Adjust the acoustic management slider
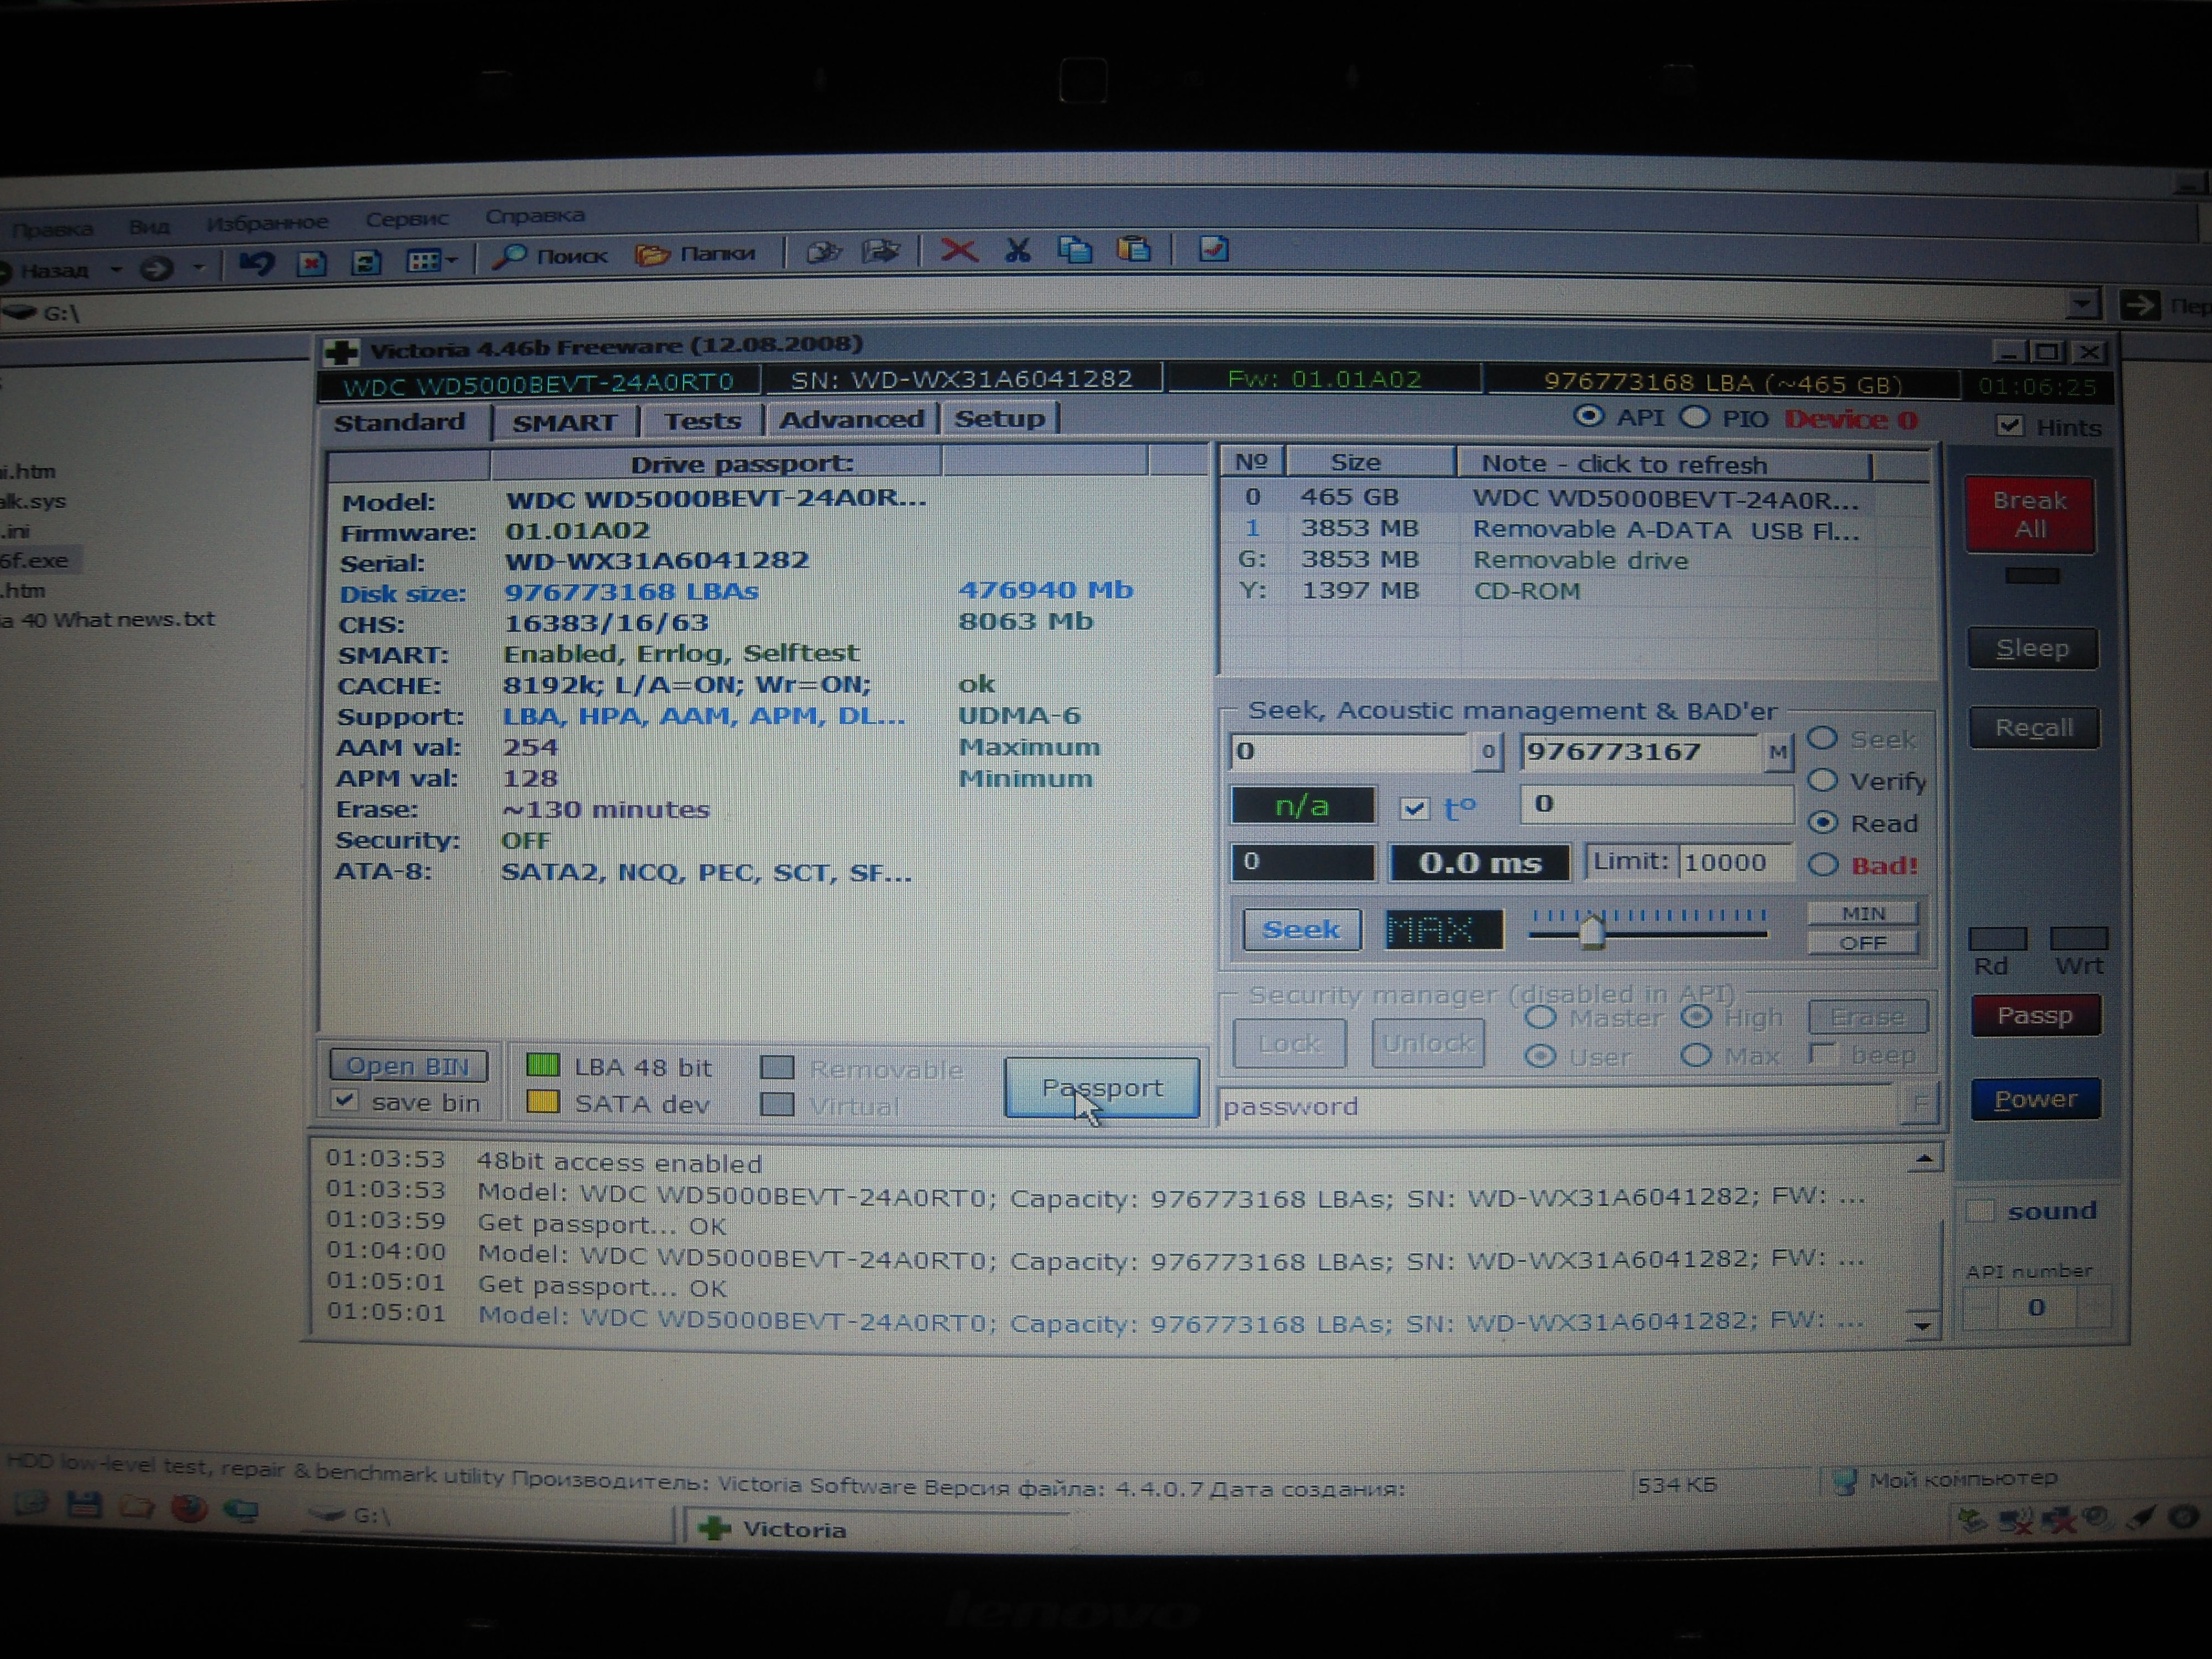 [x=1592, y=933]
